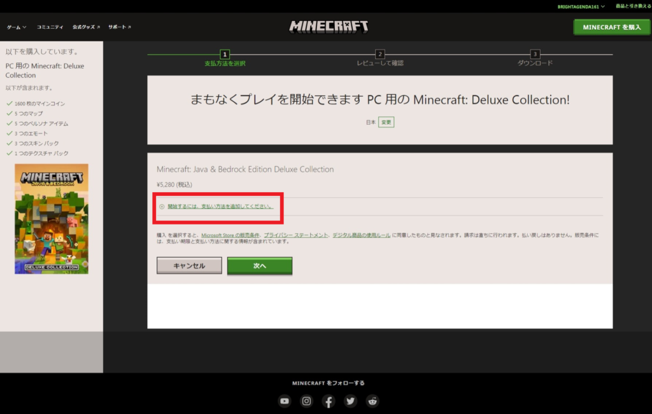Open the プライバシー ステートメント link

tap(296, 235)
